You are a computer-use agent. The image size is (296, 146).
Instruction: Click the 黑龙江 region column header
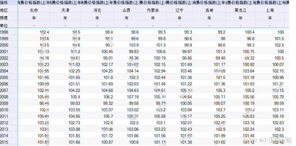pos(240,10)
